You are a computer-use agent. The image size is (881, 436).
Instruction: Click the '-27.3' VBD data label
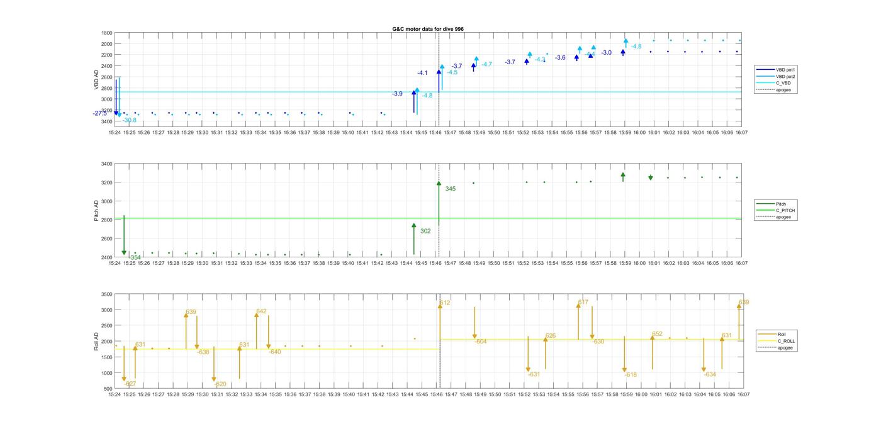click(x=99, y=113)
